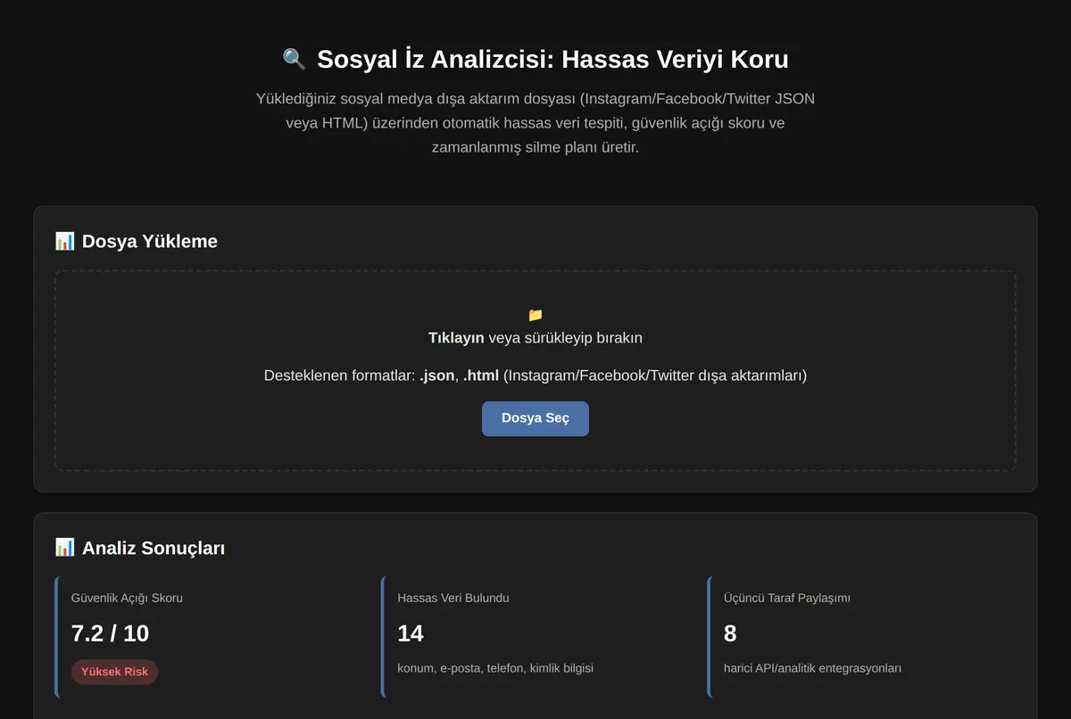Viewport: 1071px width, 719px height.
Task: Select the value 14 under Hassas Veri Bulundu
Action: [x=411, y=633]
